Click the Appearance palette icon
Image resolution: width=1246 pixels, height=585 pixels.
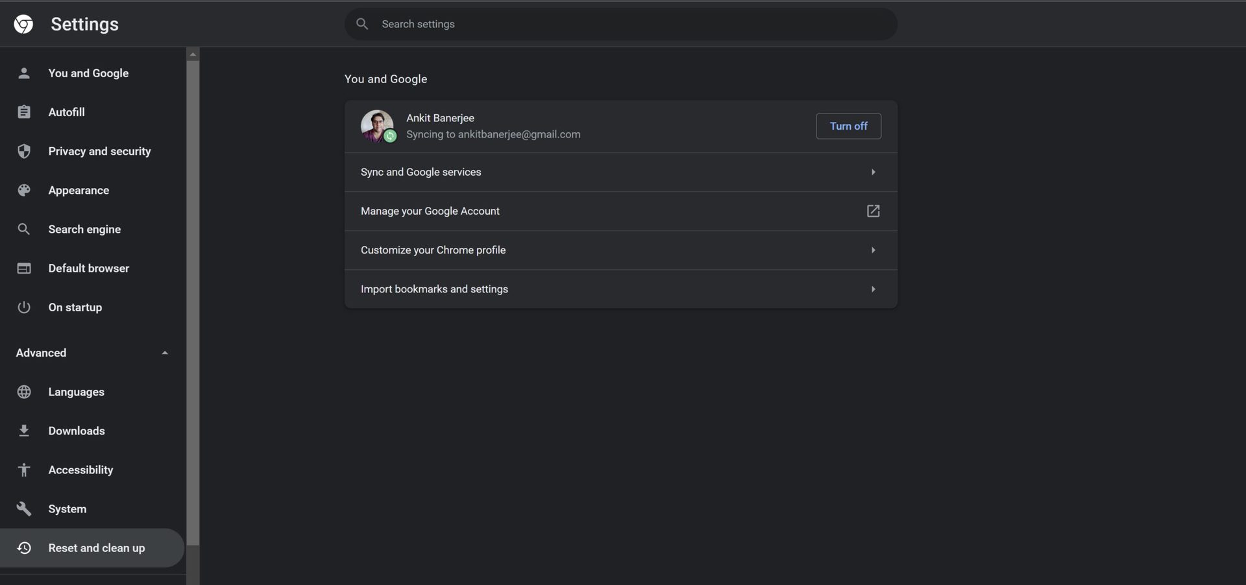point(24,190)
